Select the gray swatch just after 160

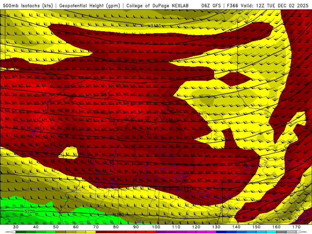pos(281,232)
